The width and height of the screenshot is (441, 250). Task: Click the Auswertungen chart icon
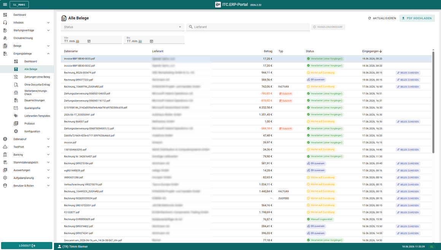tap(5, 170)
